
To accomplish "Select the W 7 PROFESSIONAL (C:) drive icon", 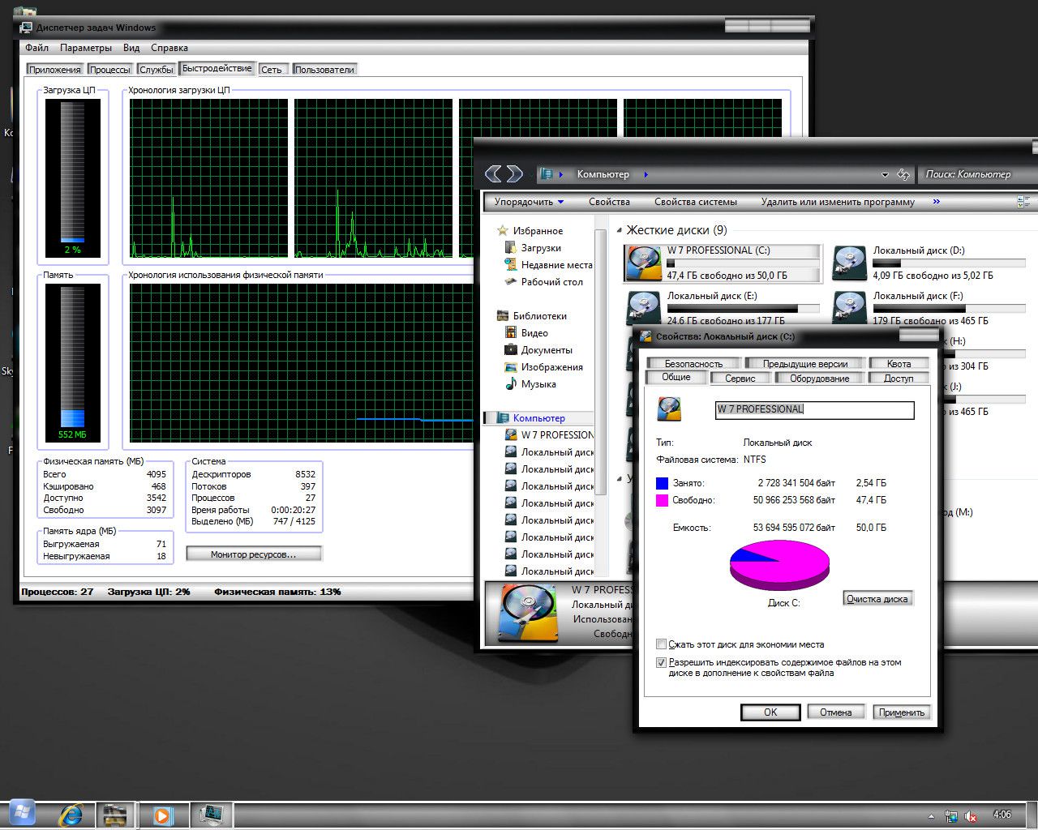I will tap(643, 263).
